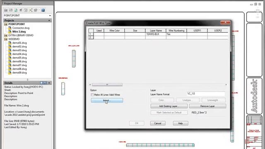Select the WDDEMO project node
Viewport: 265px width, 149px height.
click(x=14, y=39)
